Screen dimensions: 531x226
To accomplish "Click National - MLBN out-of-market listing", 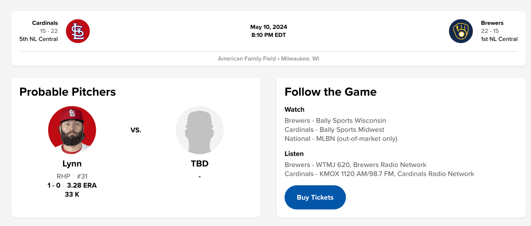I will click(341, 139).
